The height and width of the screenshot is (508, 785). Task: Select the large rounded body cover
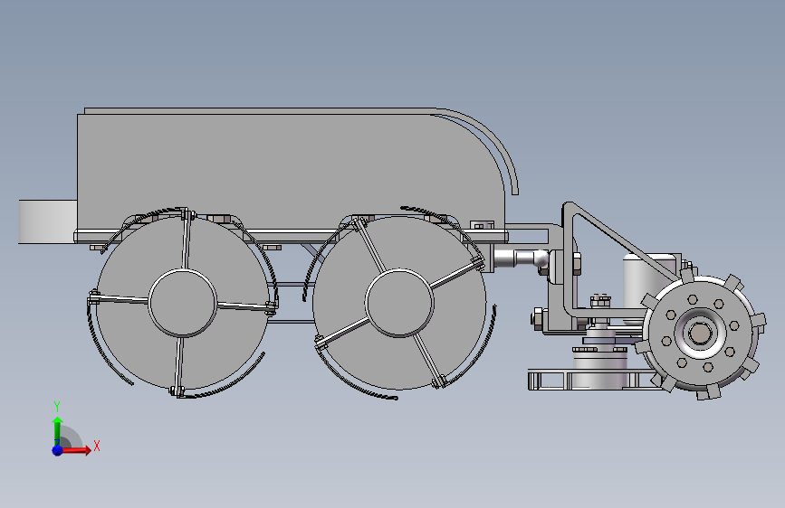[291, 170]
